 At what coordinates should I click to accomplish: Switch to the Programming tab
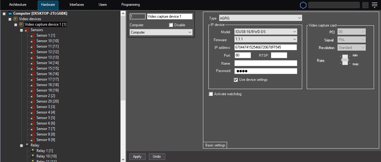pyautogui.click(x=131, y=5)
